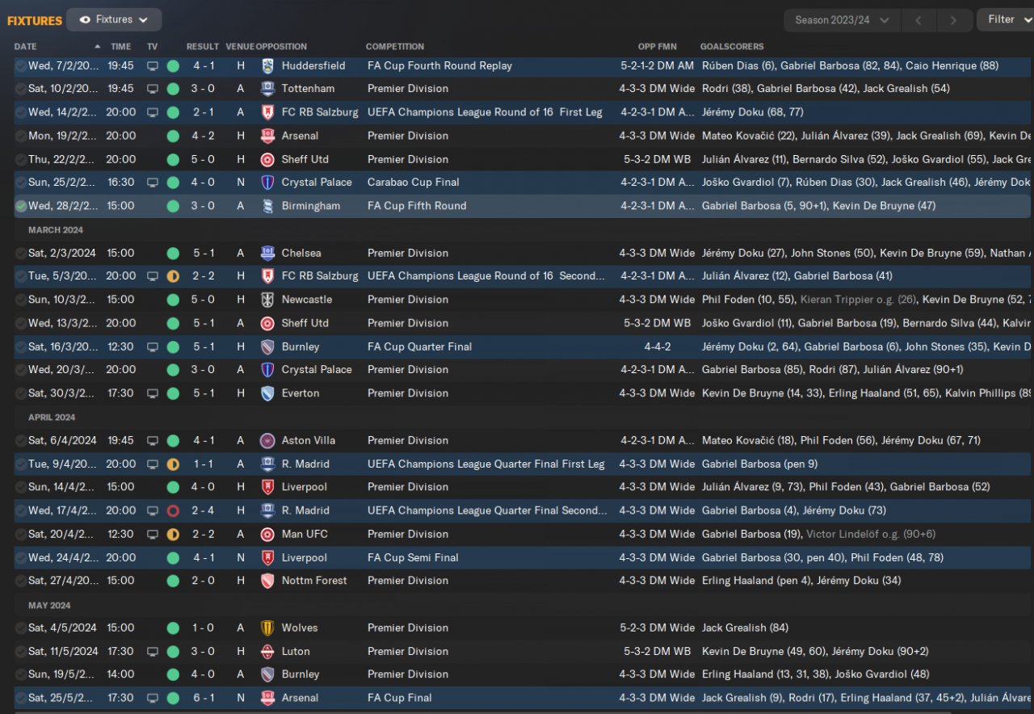Toggle the check mark on the Chelsea row

point(21,253)
